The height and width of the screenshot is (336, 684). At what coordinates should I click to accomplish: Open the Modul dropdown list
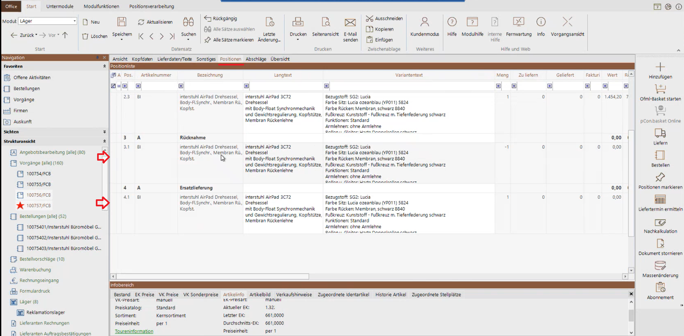[74, 21]
